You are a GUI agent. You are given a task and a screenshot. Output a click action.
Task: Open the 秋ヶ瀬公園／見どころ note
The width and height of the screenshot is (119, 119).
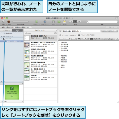[41, 71]
